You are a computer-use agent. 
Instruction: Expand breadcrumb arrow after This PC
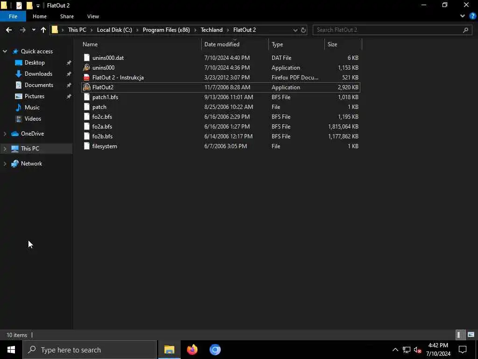(x=91, y=30)
